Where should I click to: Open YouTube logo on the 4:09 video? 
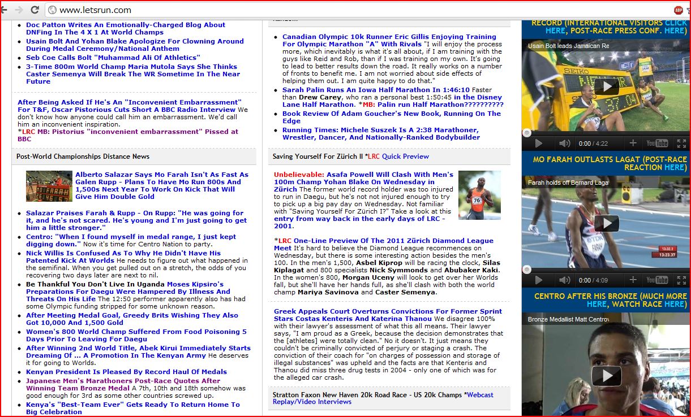[x=658, y=280]
